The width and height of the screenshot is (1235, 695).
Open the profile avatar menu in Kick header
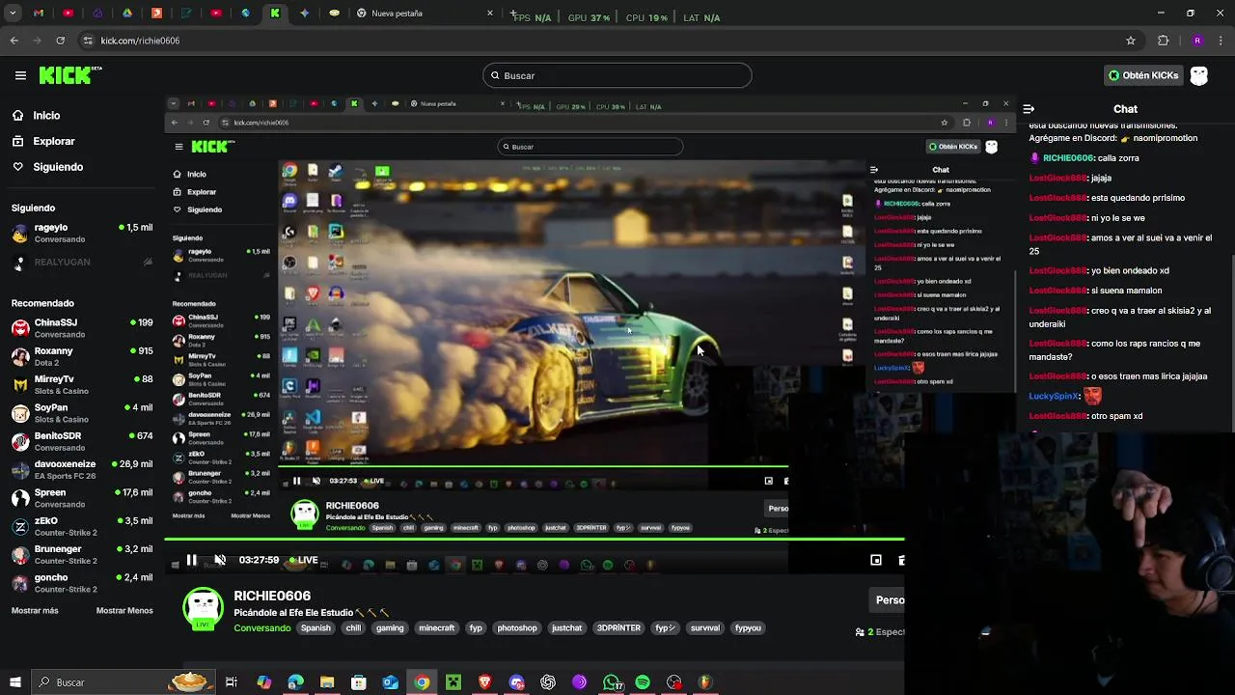pos(1199,75)
